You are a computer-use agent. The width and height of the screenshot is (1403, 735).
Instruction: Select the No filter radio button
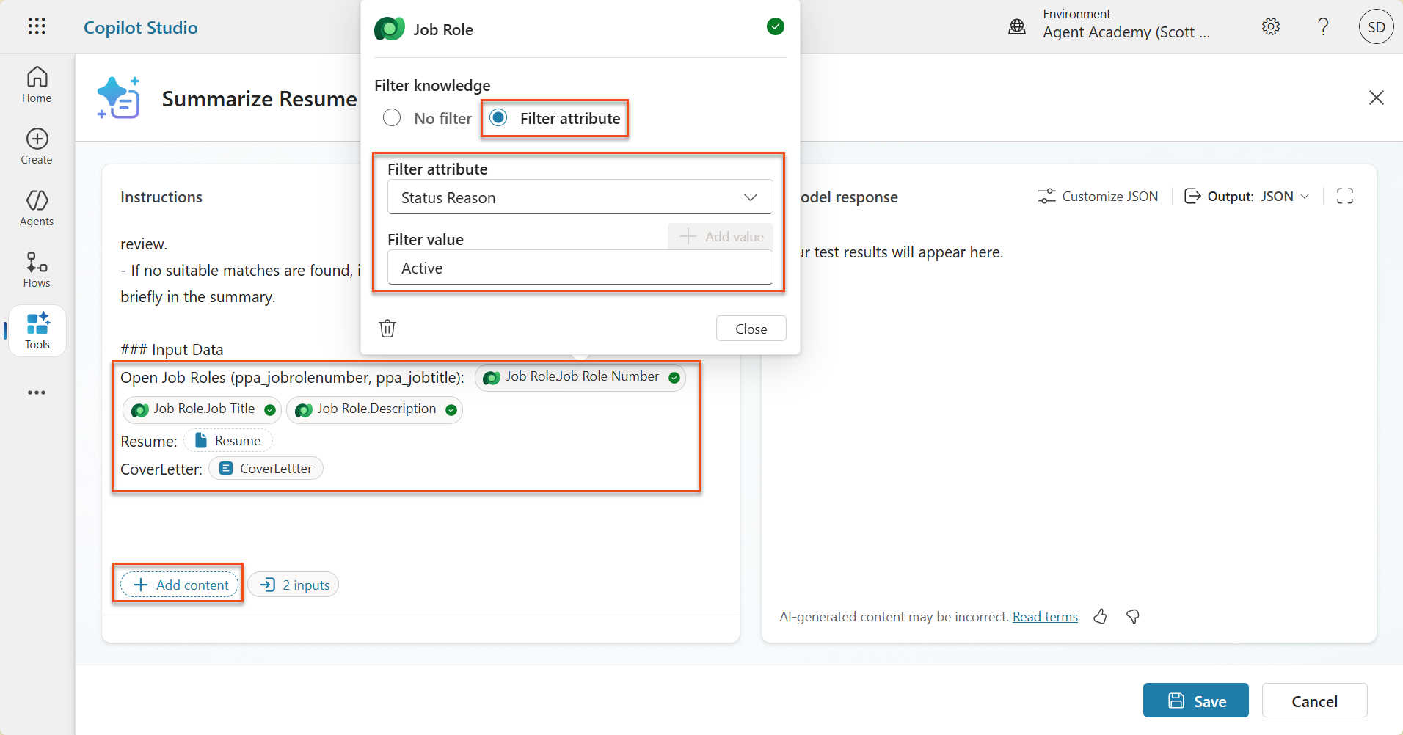pos(392,117)
